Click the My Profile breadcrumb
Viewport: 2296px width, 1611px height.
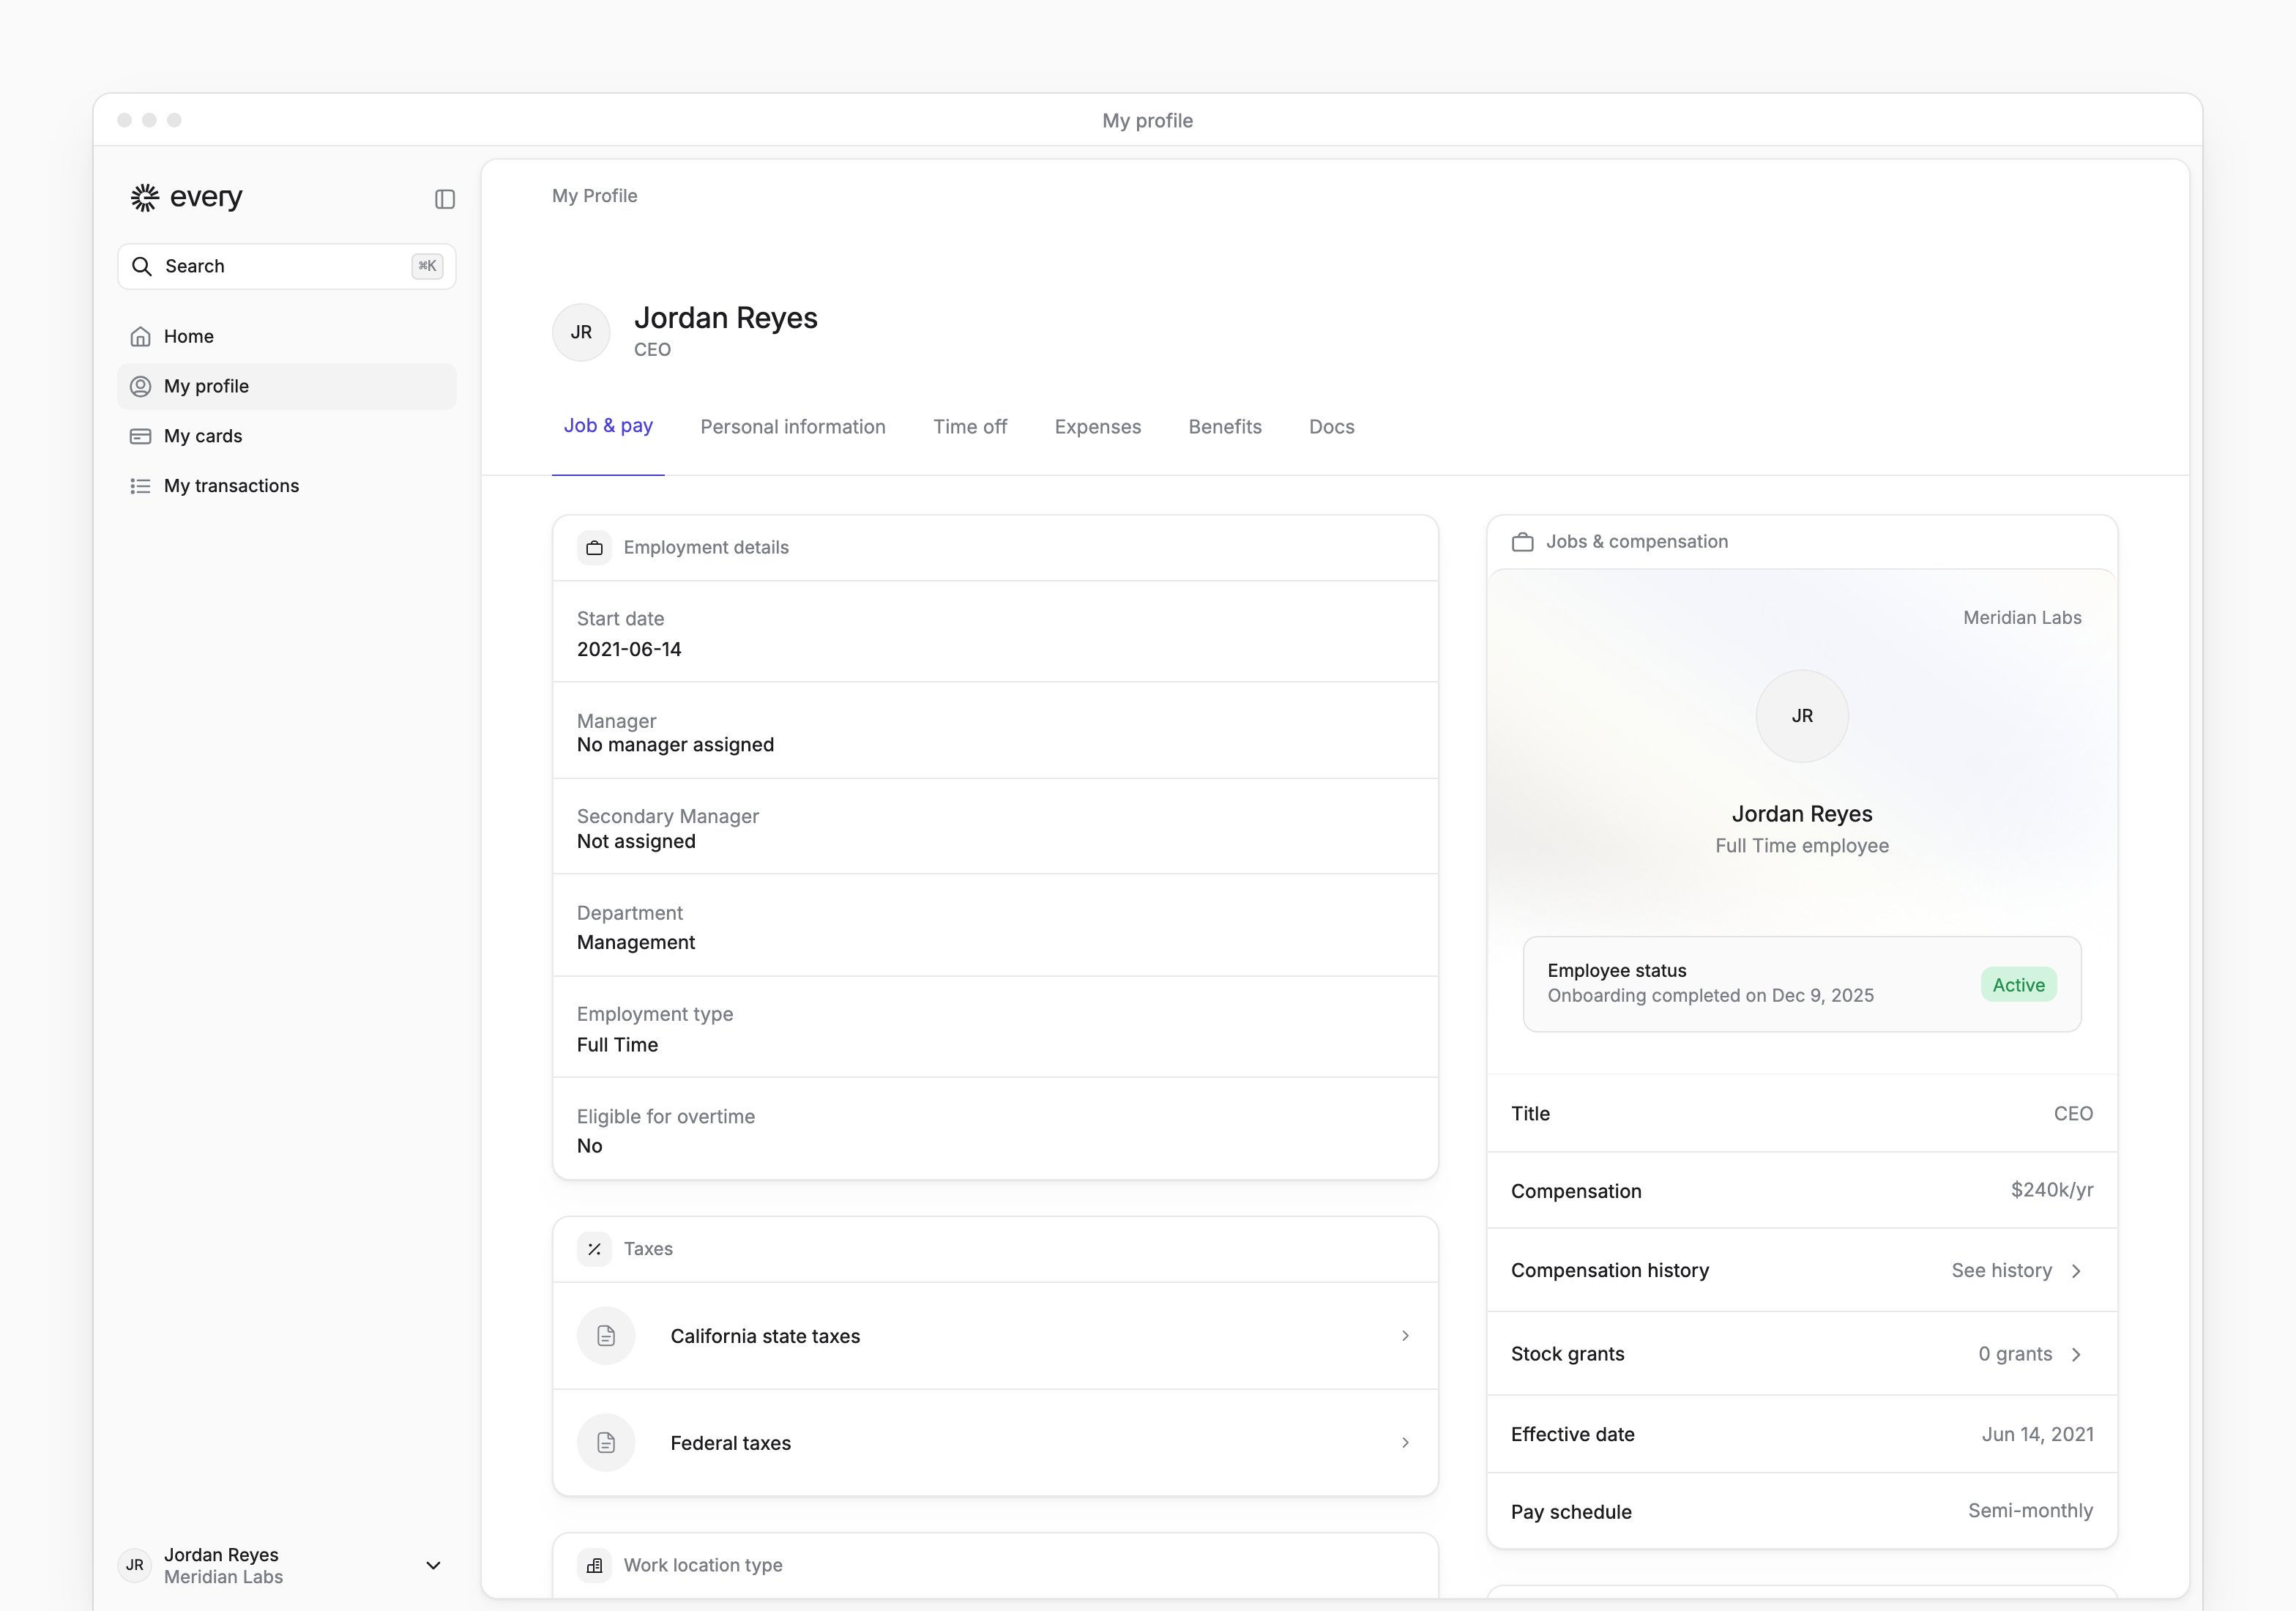pos(594,196)
